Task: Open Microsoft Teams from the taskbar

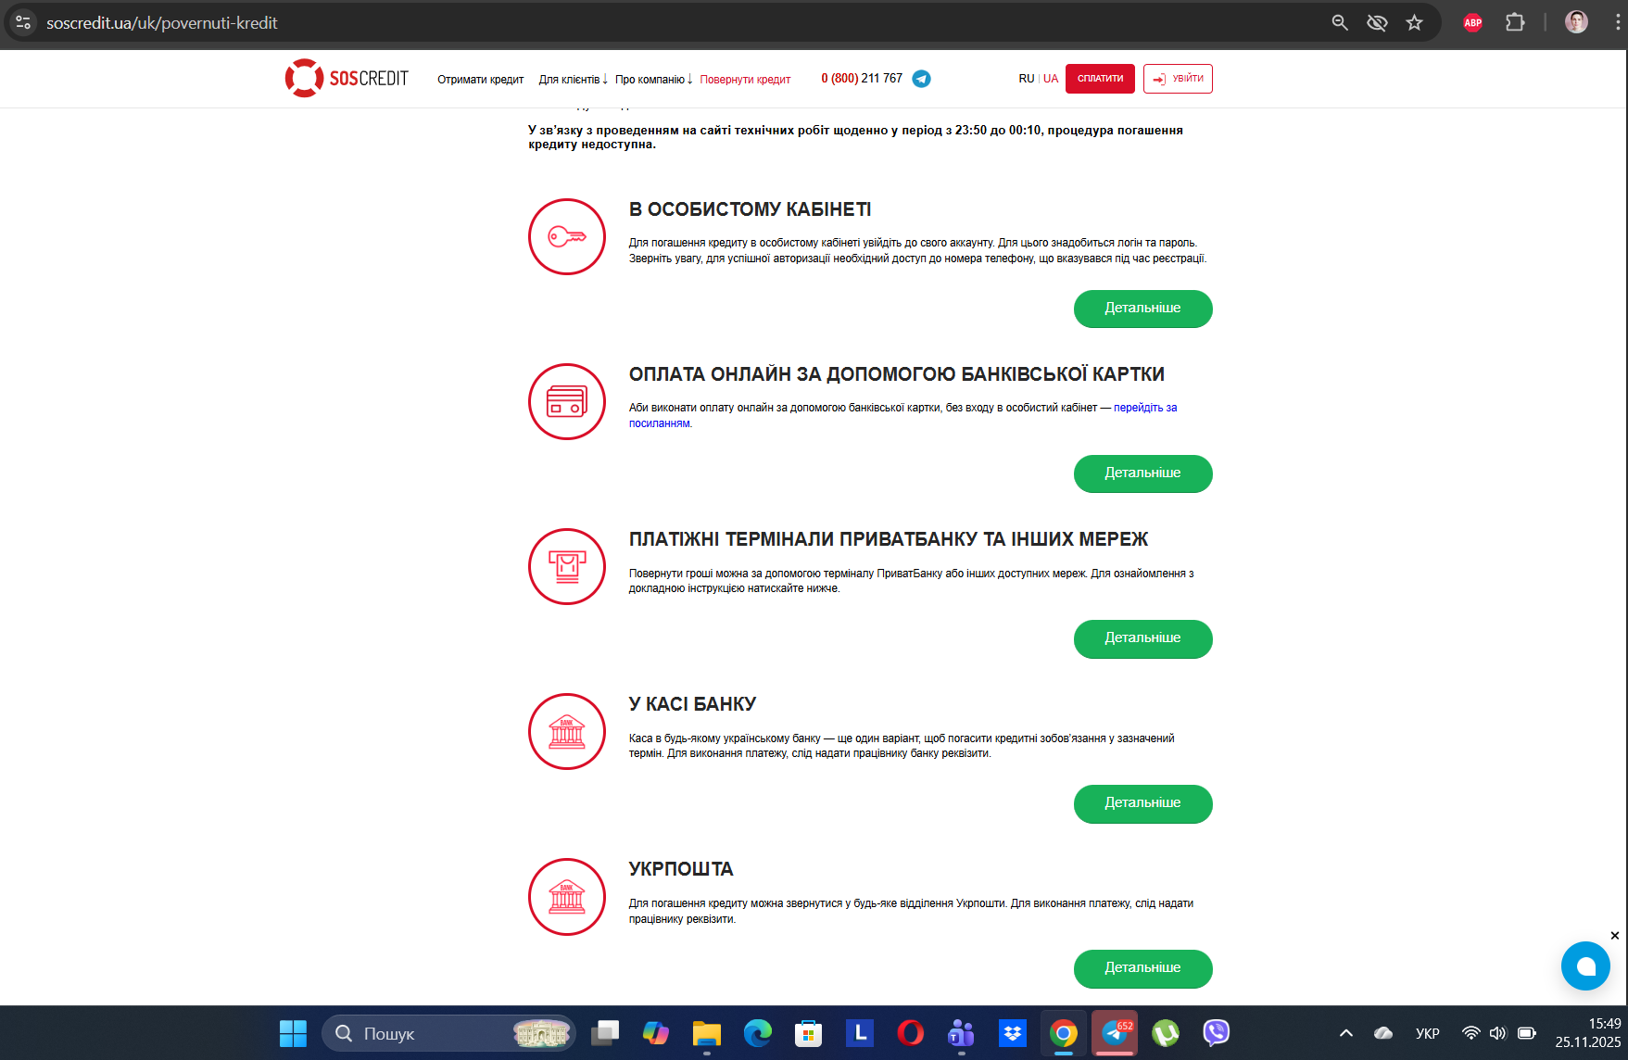Action: (x=962, y=1033)
